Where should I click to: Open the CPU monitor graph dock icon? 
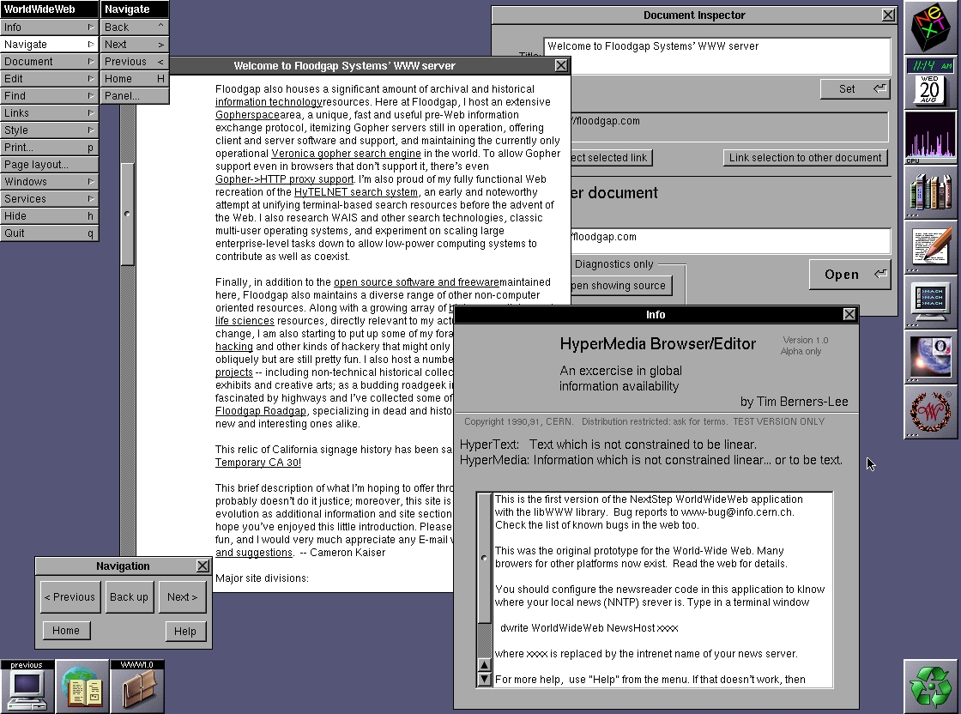(x=930, y=136)
